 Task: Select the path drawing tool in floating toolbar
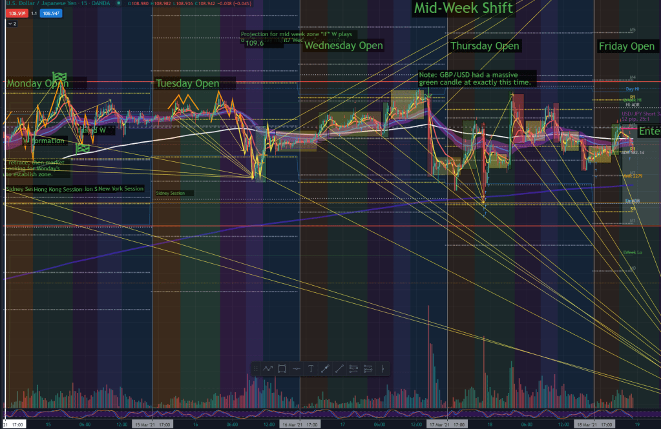pyautogui.click(x=268, y=369)
